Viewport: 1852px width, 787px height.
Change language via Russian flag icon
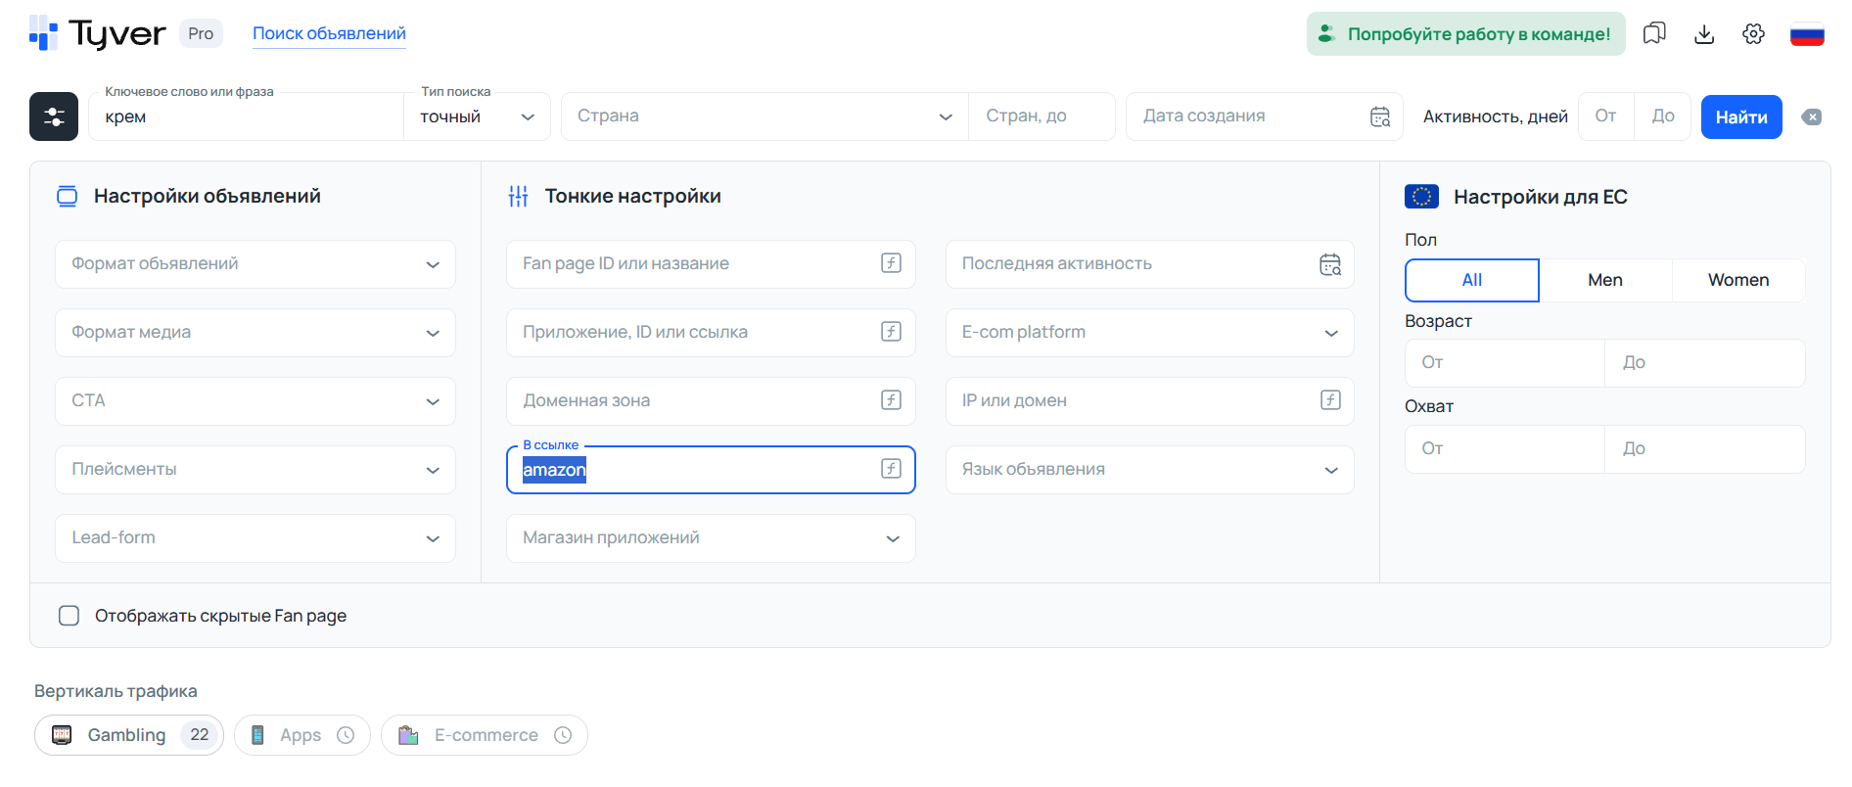(x=1807, y=34)
